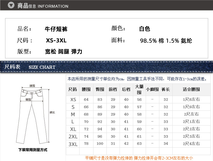Click the 适合腰围 column header
This screenshot has height=161, width=213.
point(191,89)
